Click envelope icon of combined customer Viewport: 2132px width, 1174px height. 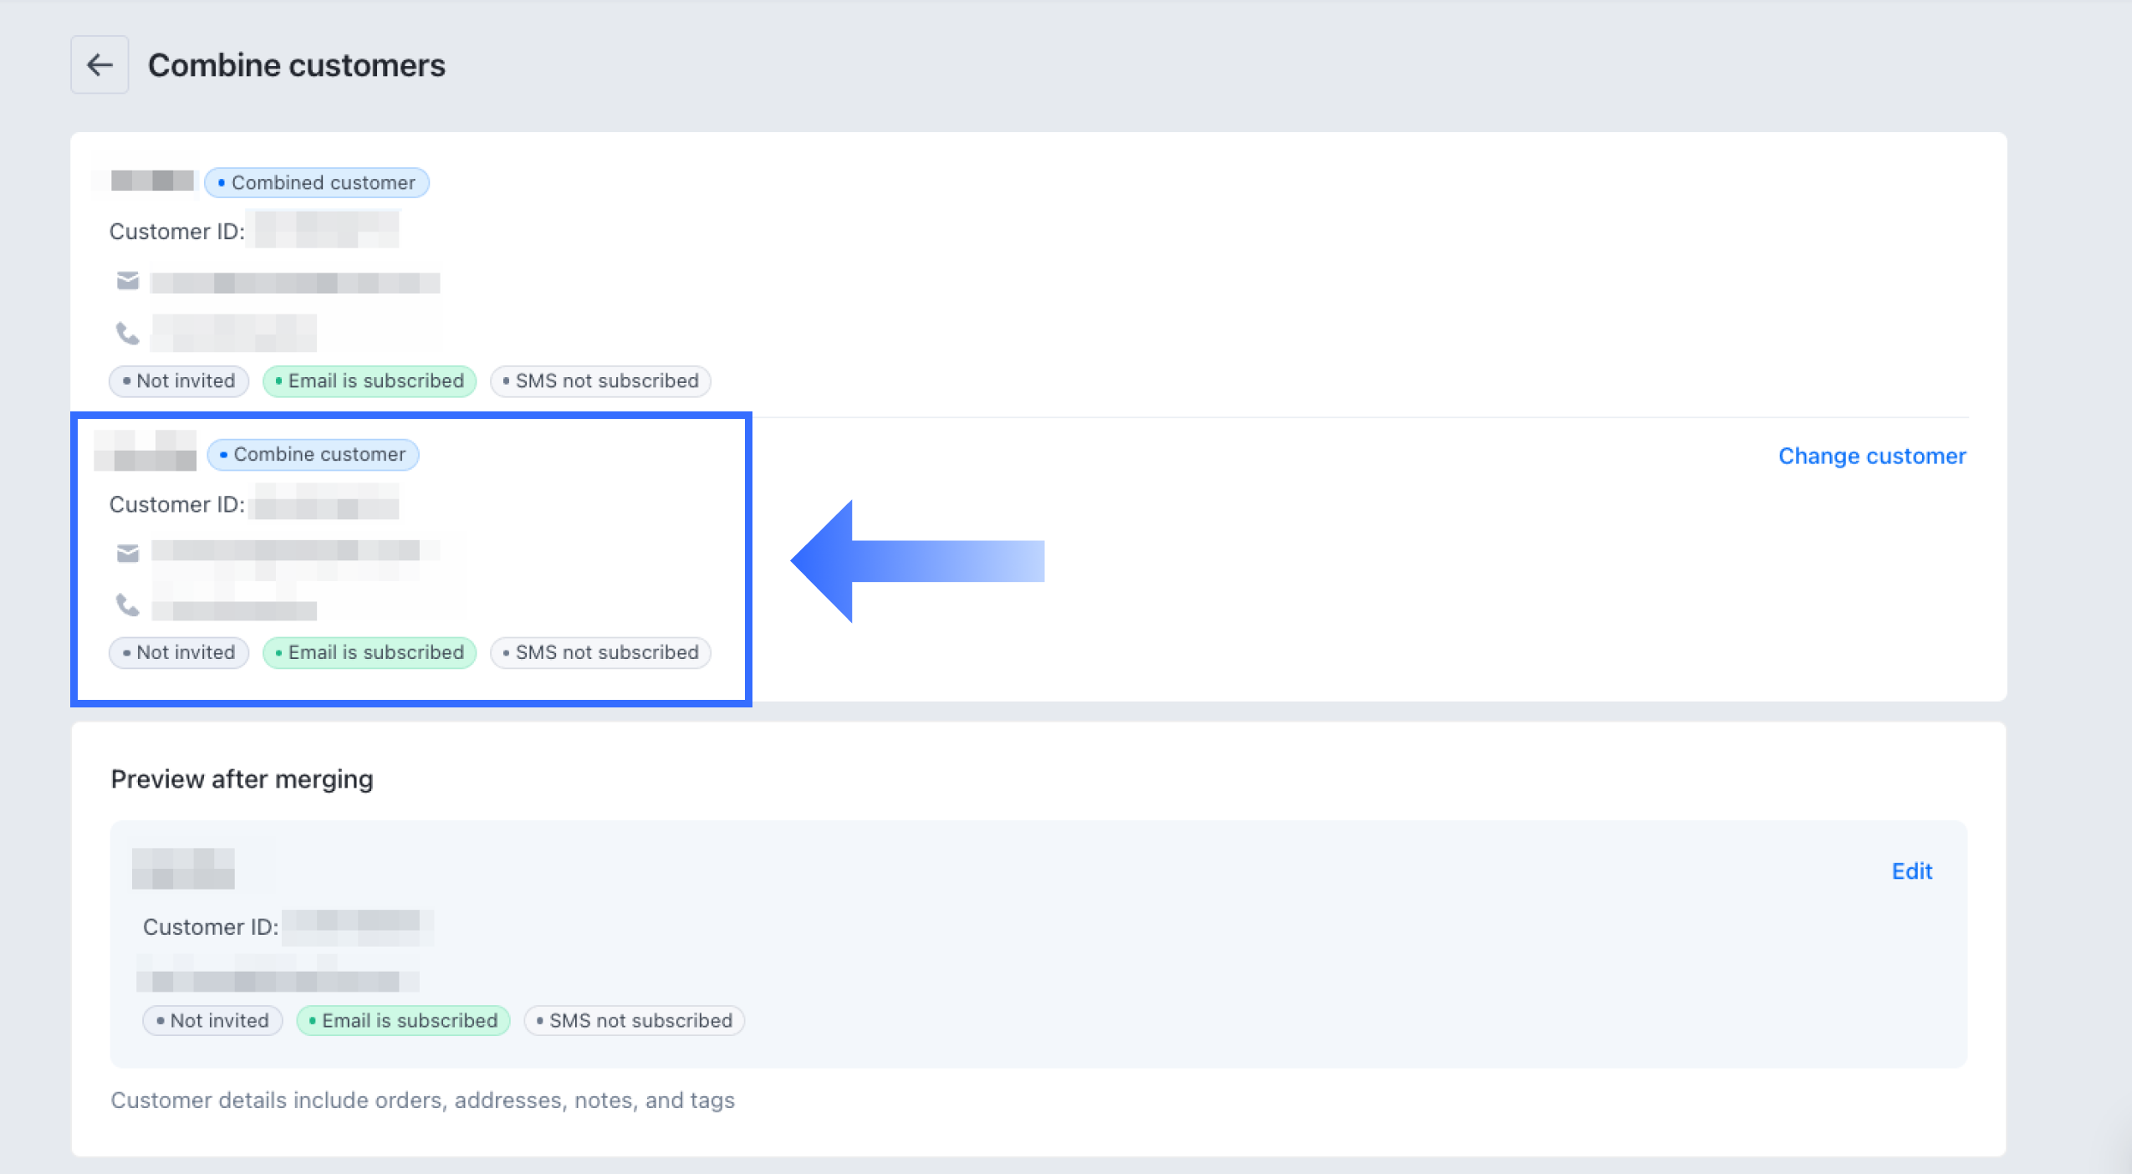[x=128, y=281]
